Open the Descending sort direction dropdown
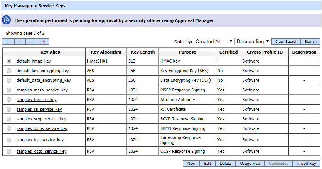This screenshot has width=322, height=169. [253, 41]
